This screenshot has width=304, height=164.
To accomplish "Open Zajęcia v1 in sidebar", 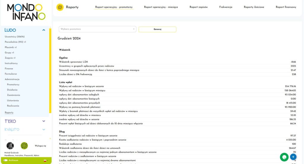I will [10, 58].
